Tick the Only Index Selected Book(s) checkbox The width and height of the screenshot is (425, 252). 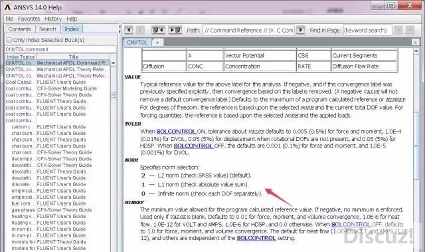tap(9, 40)
